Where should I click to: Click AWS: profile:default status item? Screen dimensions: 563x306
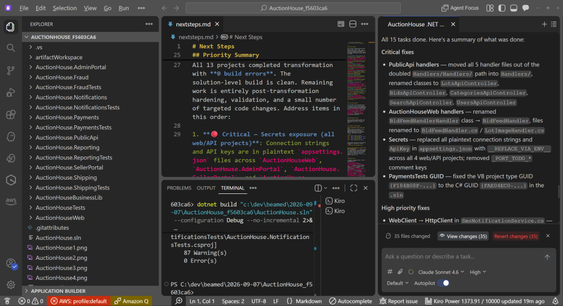click(79, 302)
